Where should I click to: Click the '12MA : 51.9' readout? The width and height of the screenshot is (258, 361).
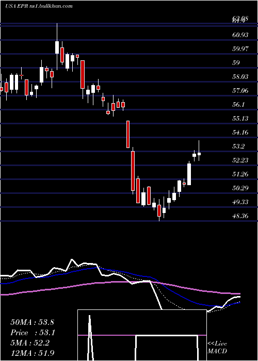click(33, 353)
